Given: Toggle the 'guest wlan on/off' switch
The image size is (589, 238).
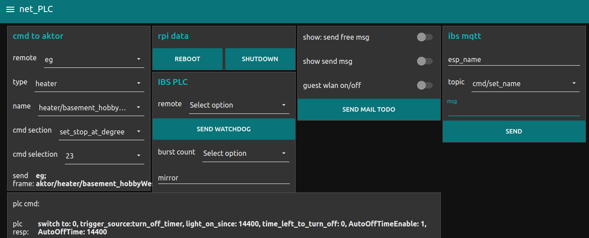Looking at the screenshot, I should click(x=425, y=85).
